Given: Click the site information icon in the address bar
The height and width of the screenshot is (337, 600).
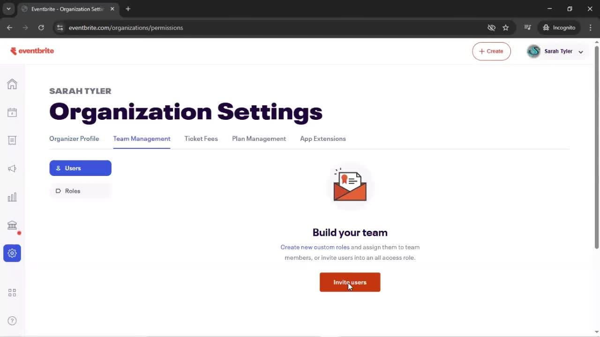Looking at the screenshot, I should click(x=60, y=28).
